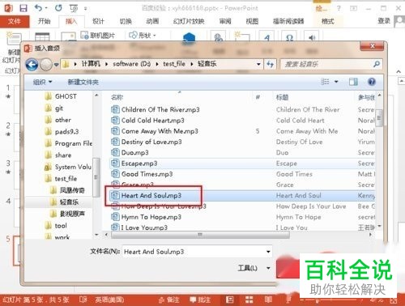Click New Folder button
Screen dimensions: 405x306
pyautogui.click(x=83, y=82)
